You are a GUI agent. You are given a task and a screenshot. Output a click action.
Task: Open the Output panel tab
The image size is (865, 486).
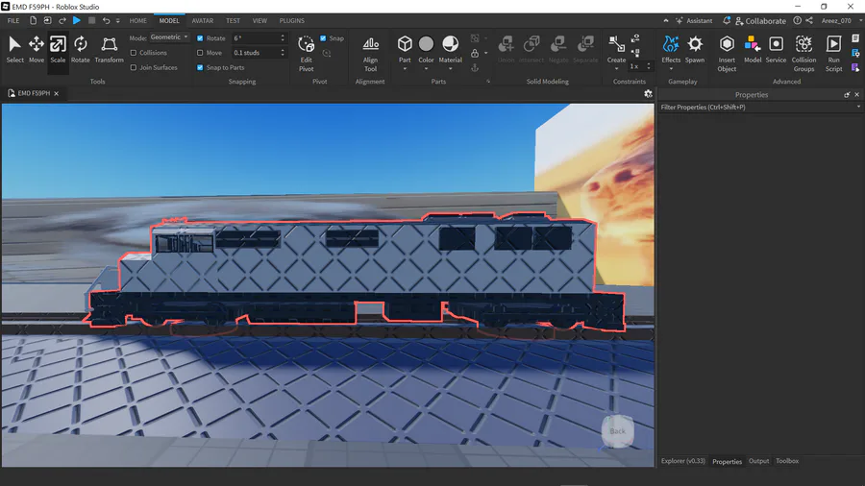758,461
